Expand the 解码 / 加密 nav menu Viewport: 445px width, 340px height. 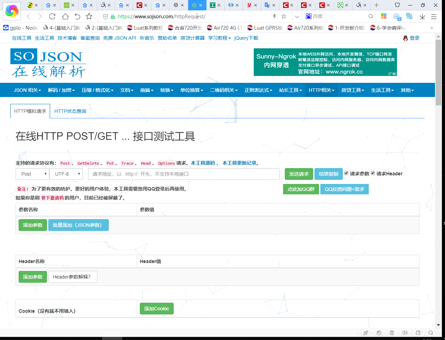(x=61, y=90)
